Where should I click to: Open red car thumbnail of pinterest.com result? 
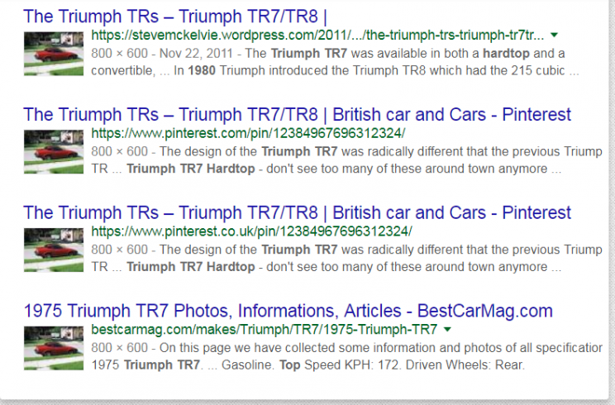pyautogui.click(x=54, y=152)
